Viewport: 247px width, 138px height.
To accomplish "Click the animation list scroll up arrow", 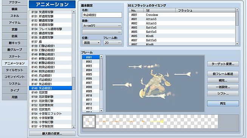I will 74,12.
